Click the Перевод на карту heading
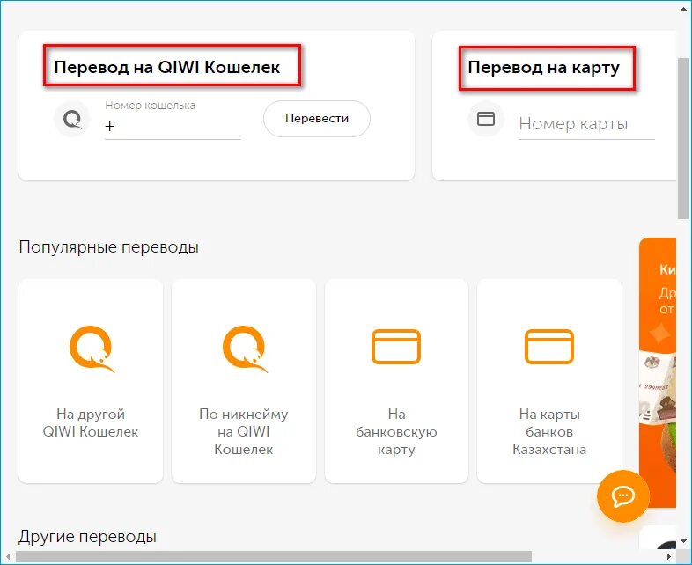Viewport: 692px width, 565px height. tap(544, 68)
